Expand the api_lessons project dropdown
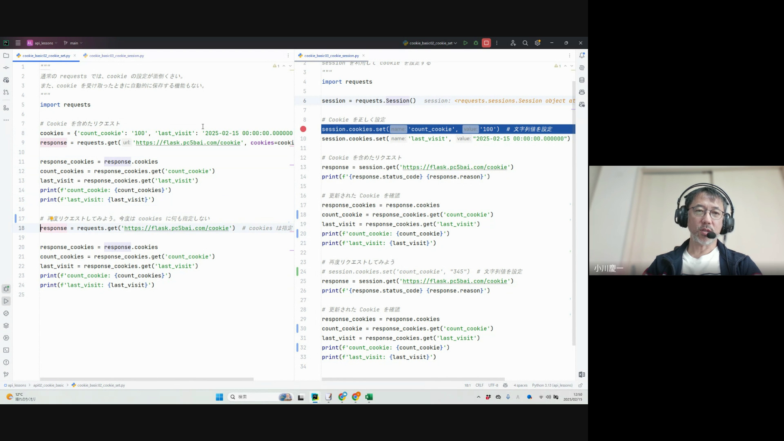 click(x=43, y=43)
